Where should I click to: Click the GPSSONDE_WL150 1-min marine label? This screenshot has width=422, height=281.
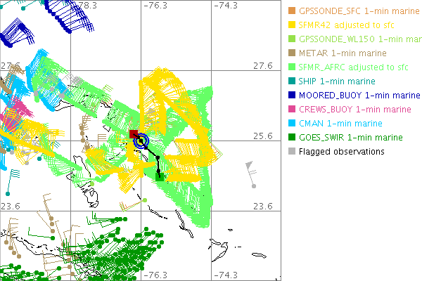click(353, 39)
